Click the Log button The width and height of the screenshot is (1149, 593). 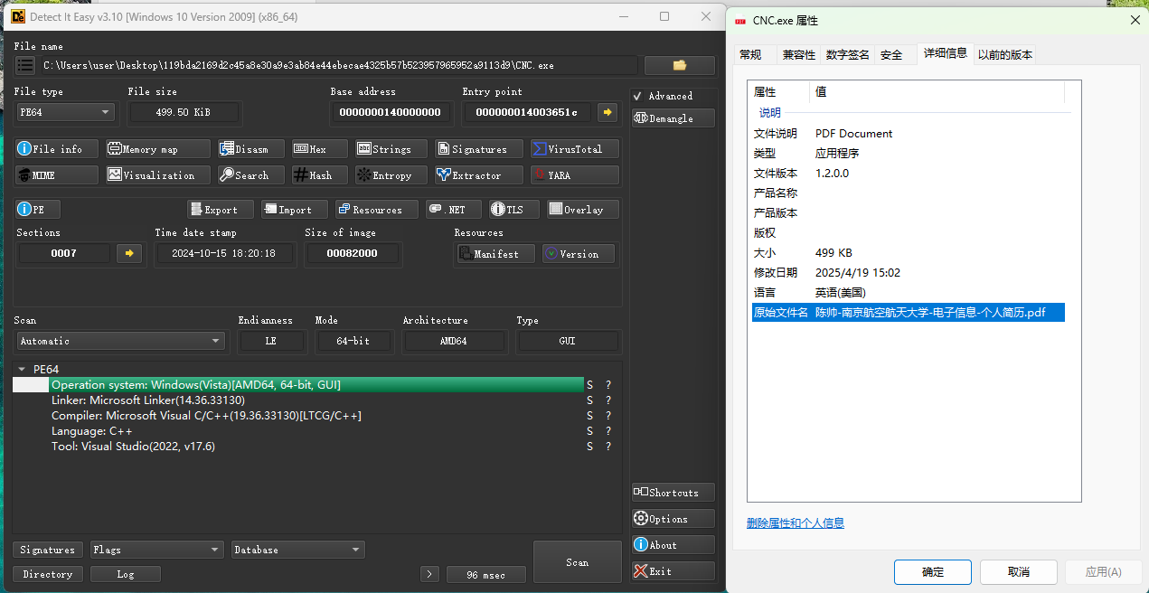coord(126,574)
